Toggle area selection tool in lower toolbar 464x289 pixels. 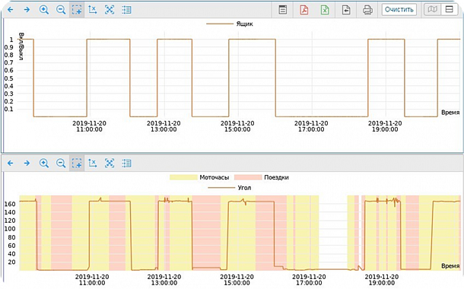[x=77, y=163]
